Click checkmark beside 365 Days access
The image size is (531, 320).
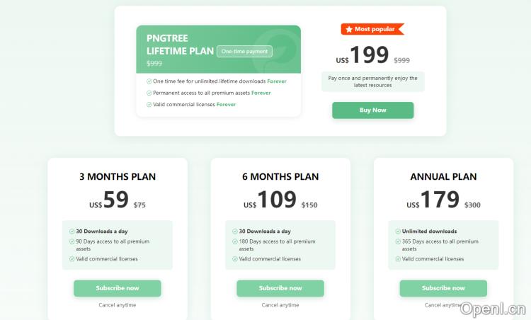(x=398, y=241)
